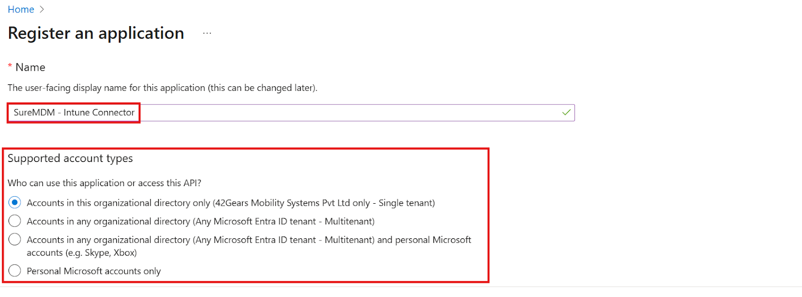Click the user-facing display name description text
Screen dimensions: 802x297
(162, 88)
